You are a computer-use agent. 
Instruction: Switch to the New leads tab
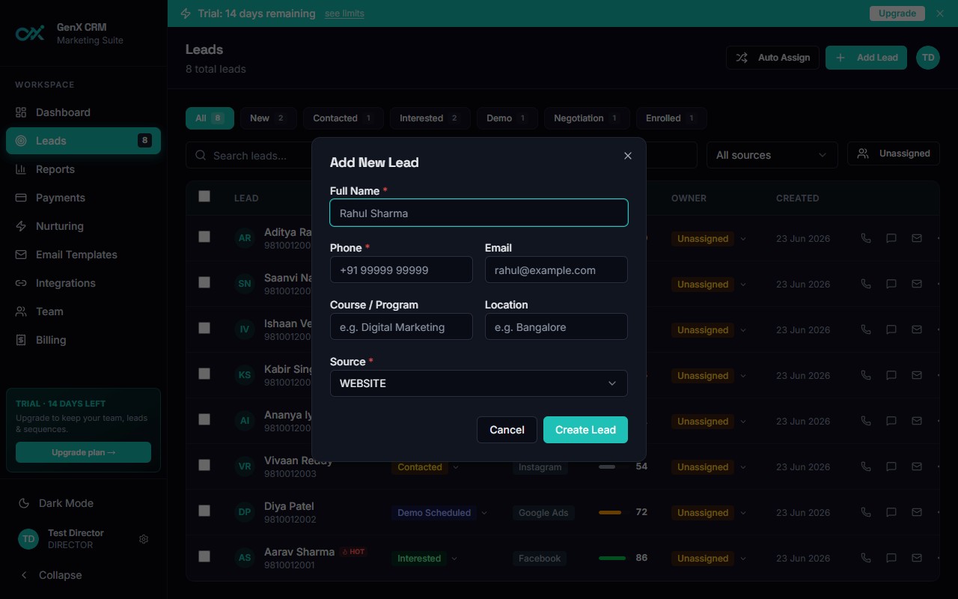269,118
